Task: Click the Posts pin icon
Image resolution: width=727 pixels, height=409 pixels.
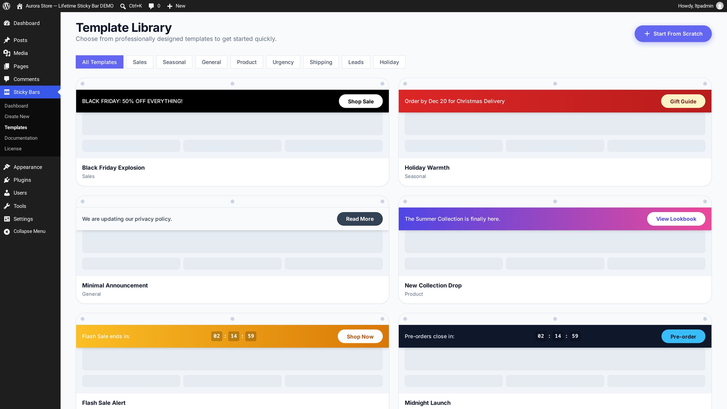Action: pyautogui.click(x=7, y=40)
